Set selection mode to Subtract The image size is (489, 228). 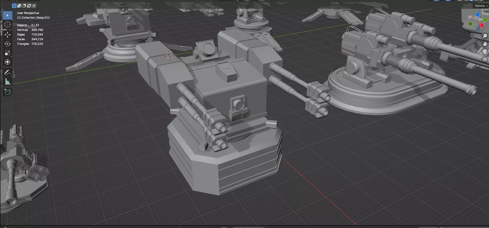pos(24,6)
